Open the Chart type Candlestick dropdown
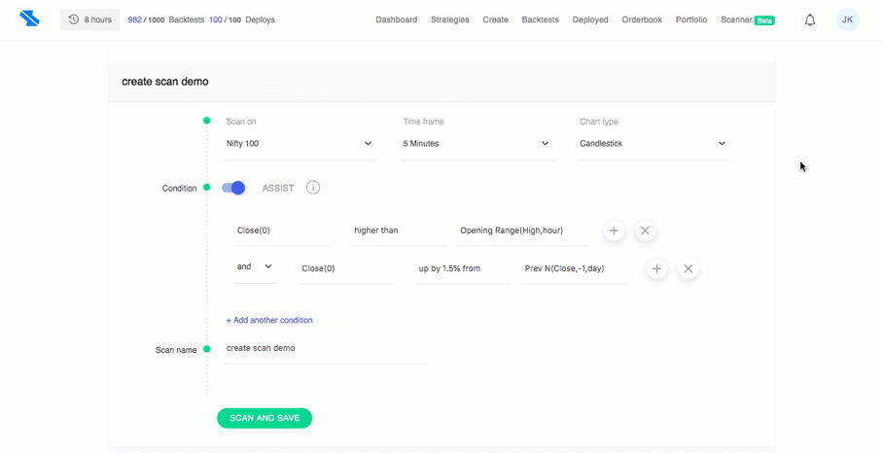 (x=654, y=144)
